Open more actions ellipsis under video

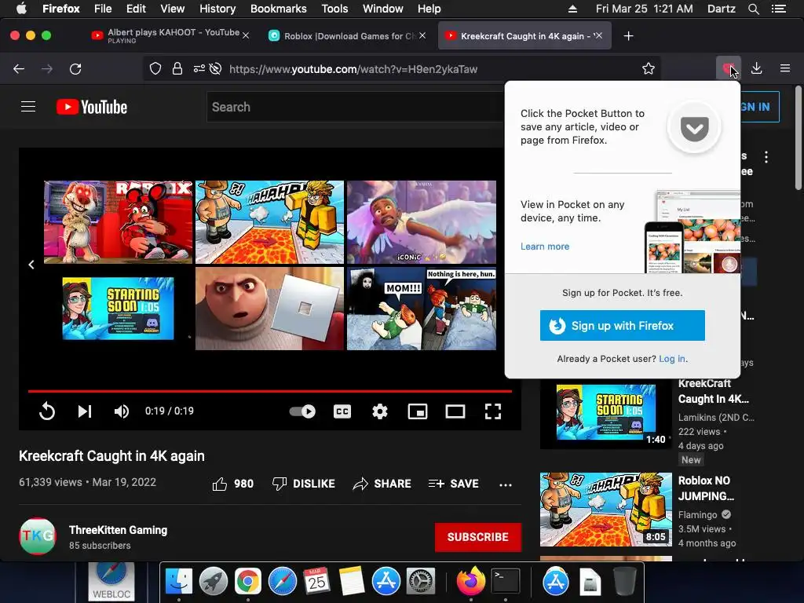[506, 484]
